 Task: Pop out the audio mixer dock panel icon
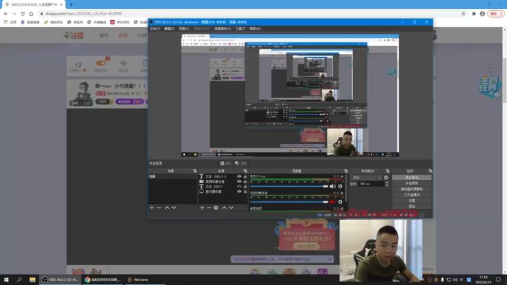345,171
